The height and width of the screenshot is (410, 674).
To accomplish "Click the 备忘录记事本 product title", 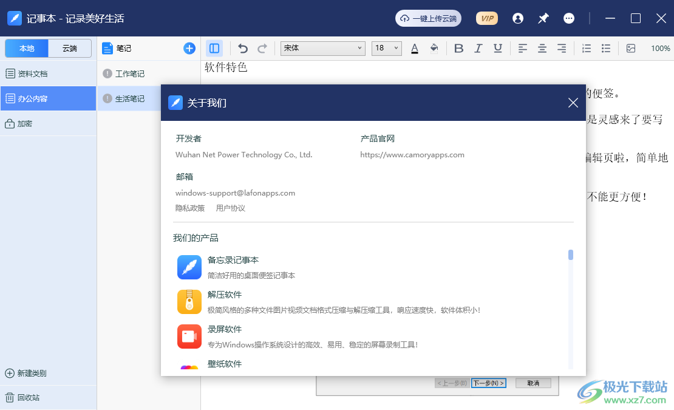I will tap(233, 260).
